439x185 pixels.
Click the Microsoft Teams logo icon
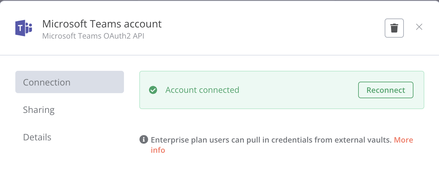click(24, 28)
